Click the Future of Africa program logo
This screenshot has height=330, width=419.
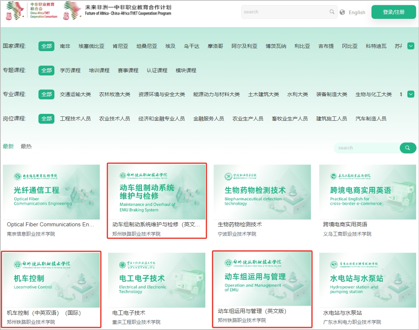click(x=117, y=11)
